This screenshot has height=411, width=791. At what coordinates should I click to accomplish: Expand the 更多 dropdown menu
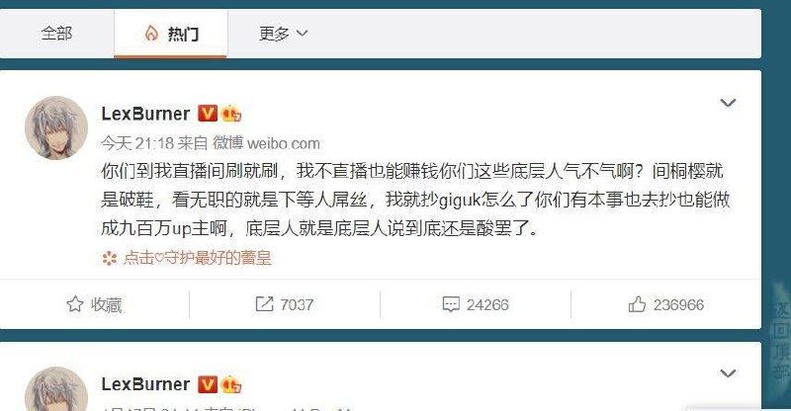tap(283, 34)
